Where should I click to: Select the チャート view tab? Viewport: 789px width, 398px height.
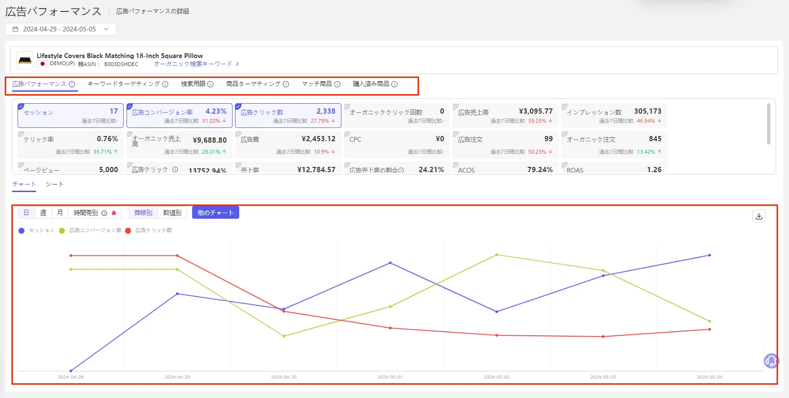pyautogui.click(x=24, y=184)
